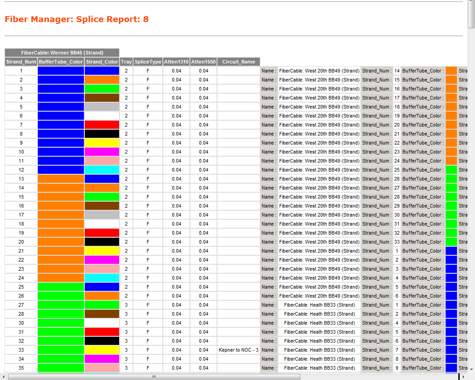Image resolution: width=475 pixels, height=380 pixels.
Task: Click the horizontal scrollbar thumb
Action: point(154,376)
